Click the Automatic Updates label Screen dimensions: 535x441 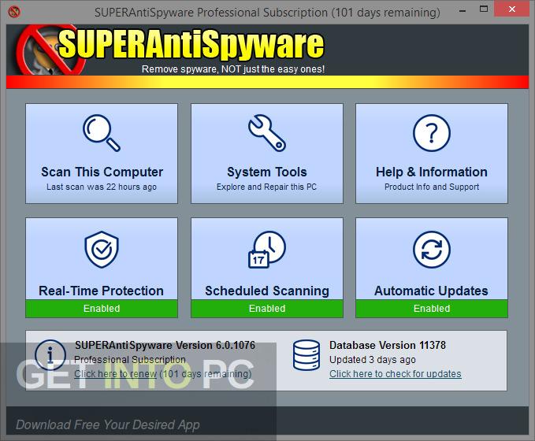point(431,291)
